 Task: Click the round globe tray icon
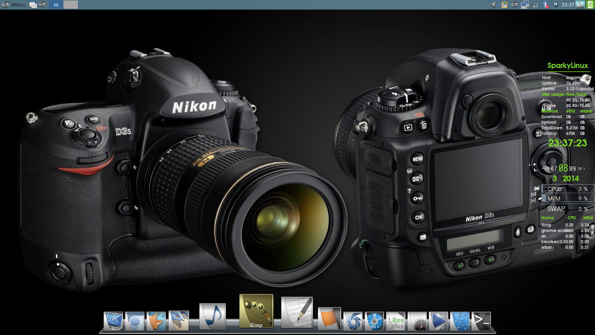click(x=555, y=4)
